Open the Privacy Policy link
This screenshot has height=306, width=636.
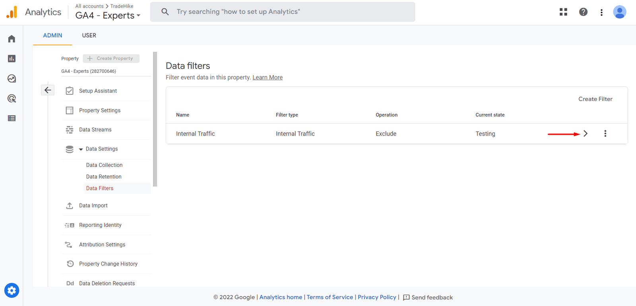click(x=377, y=297)
